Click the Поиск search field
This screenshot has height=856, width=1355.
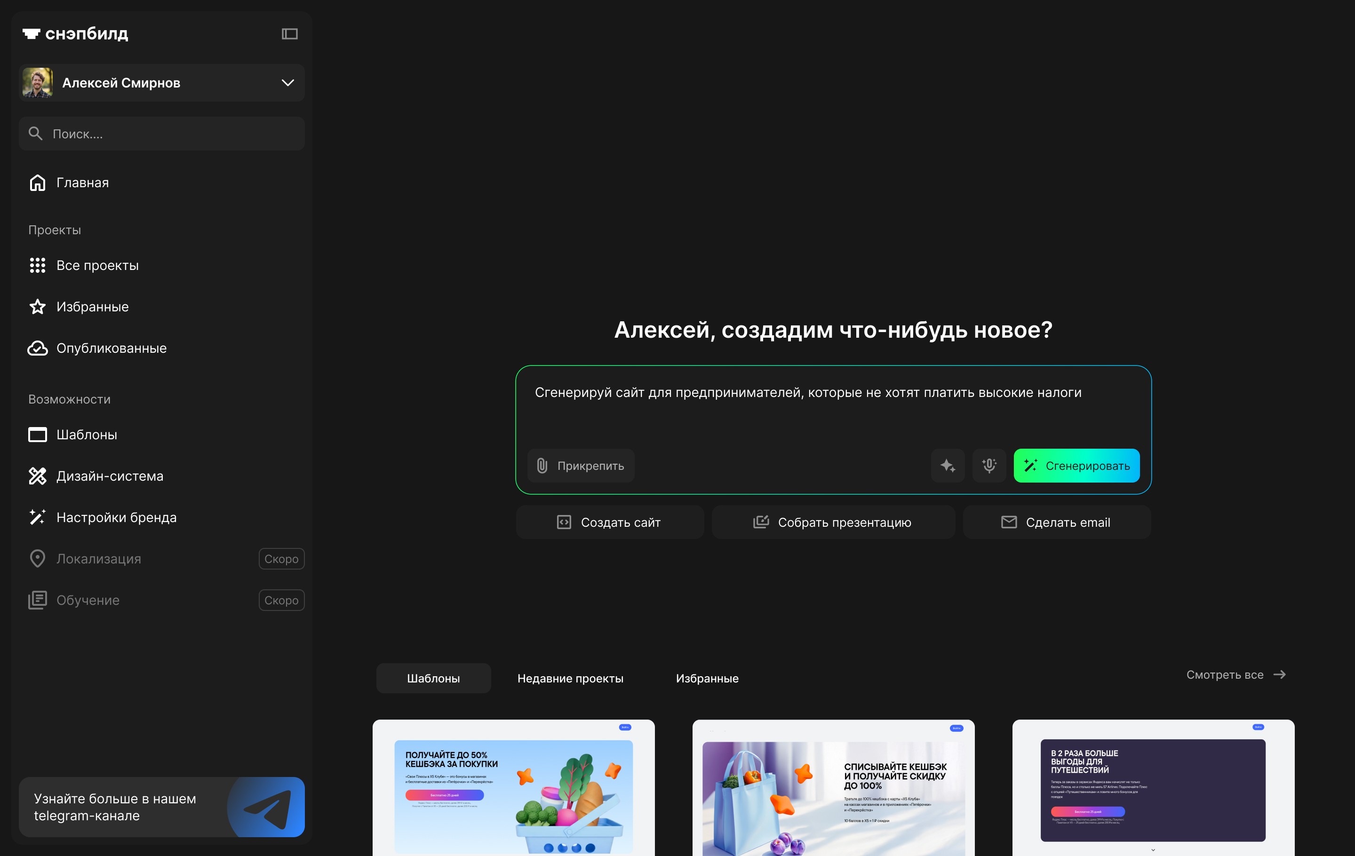click(162, 134)
